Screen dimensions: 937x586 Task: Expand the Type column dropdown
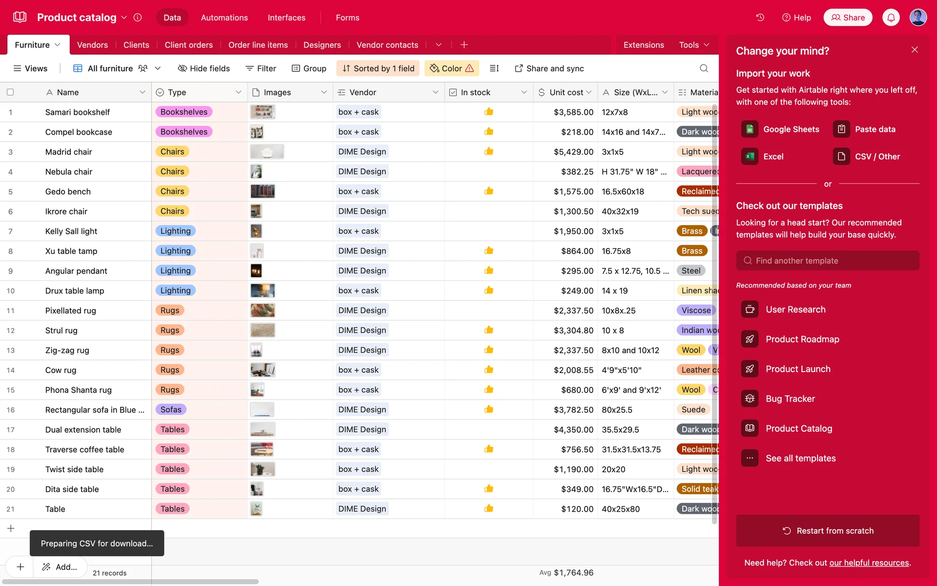(x=238, y=92)
